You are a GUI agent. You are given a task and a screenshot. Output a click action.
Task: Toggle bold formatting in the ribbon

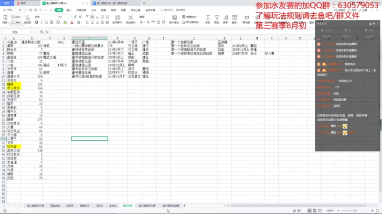tap(37, 22)
